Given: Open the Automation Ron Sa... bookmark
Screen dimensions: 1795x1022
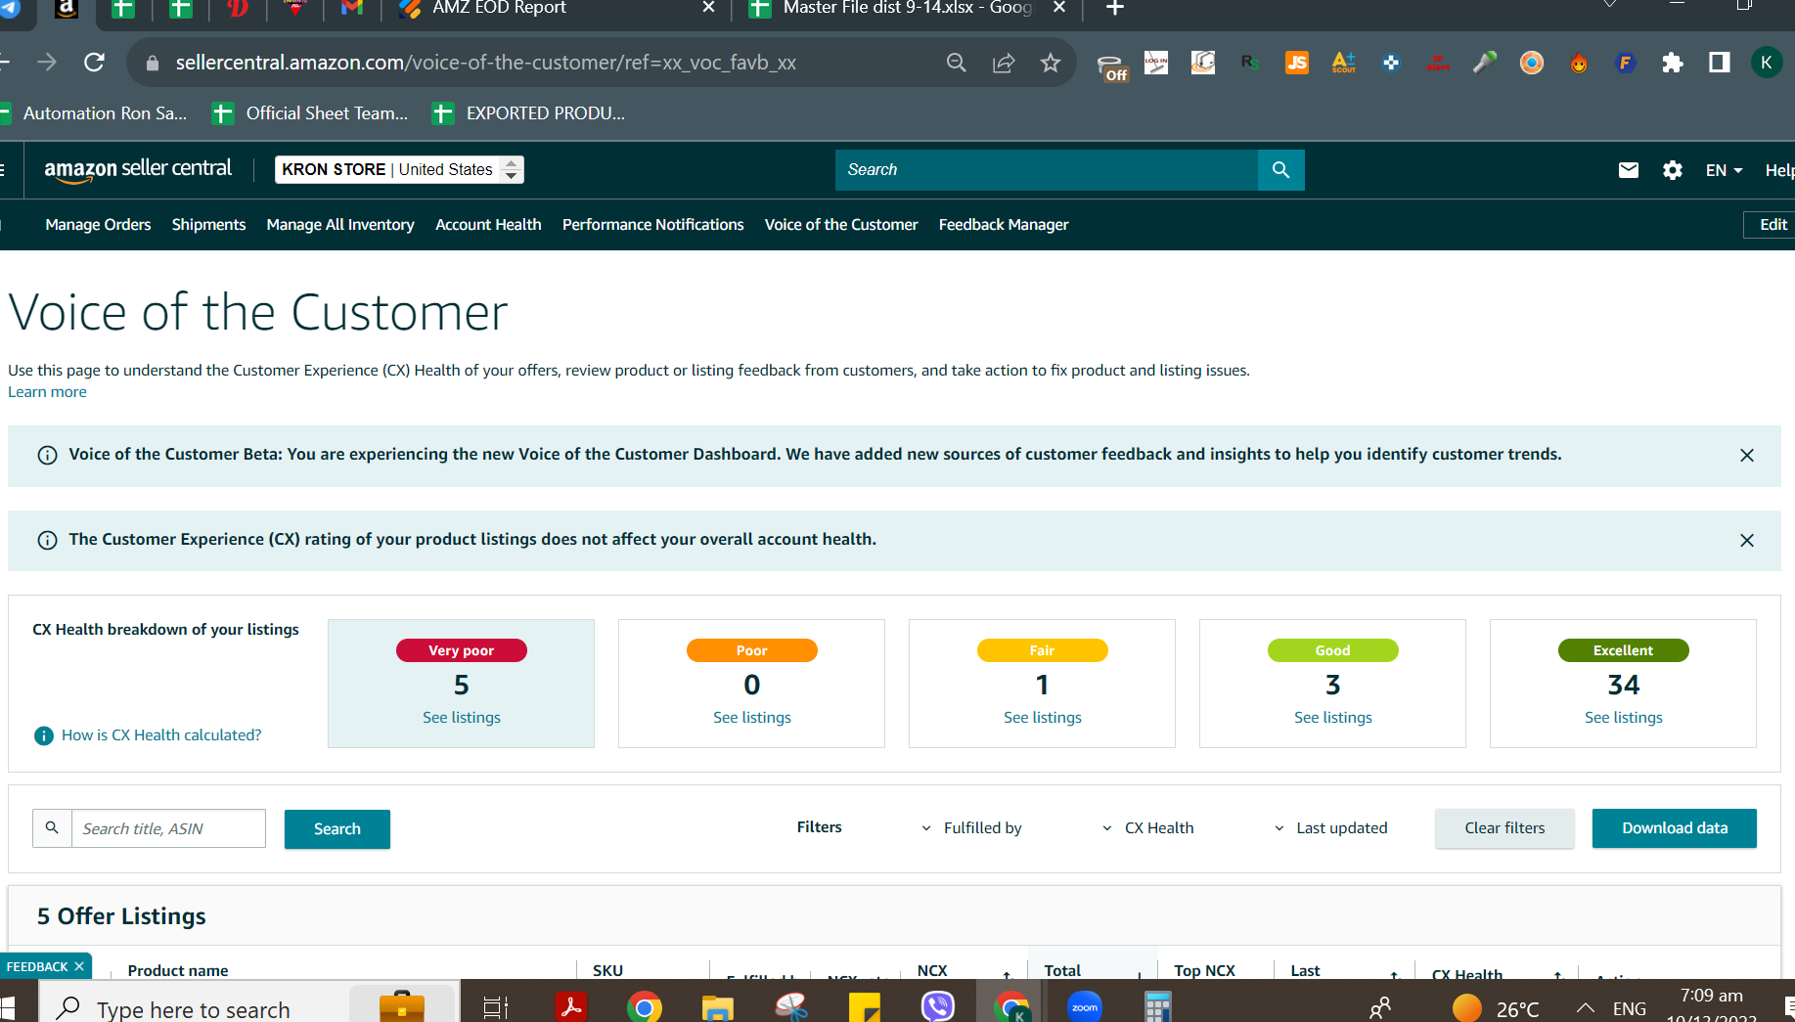Looking at the screenshot, I should tap(94, 113).
